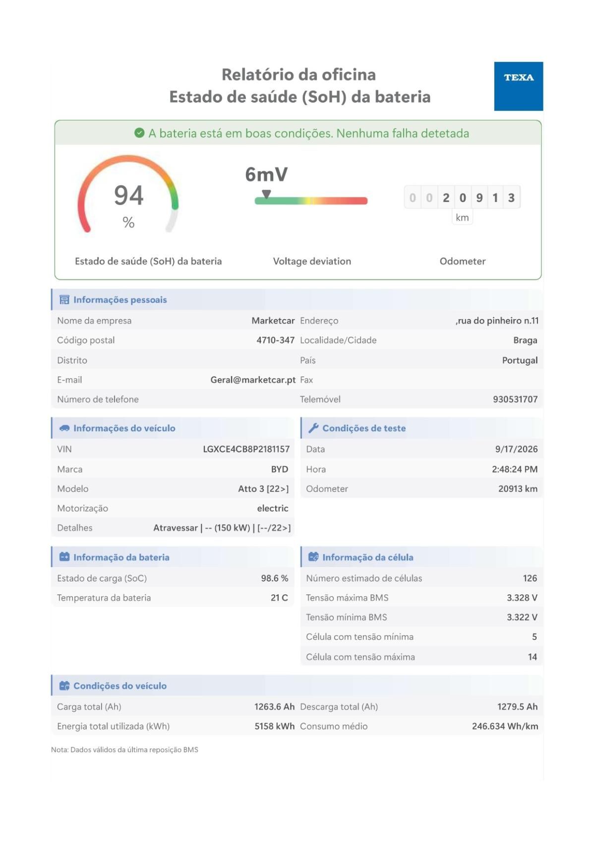
Task: Click the country value Portugal
Action: coord(520,360)
